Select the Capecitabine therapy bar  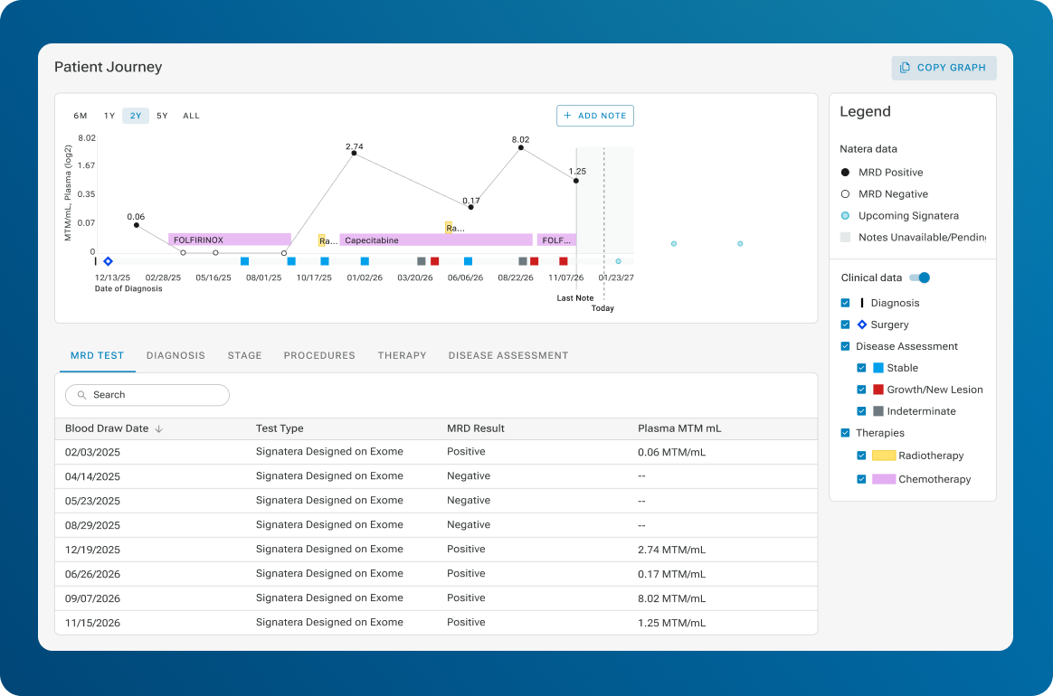[x=436, y=240]
